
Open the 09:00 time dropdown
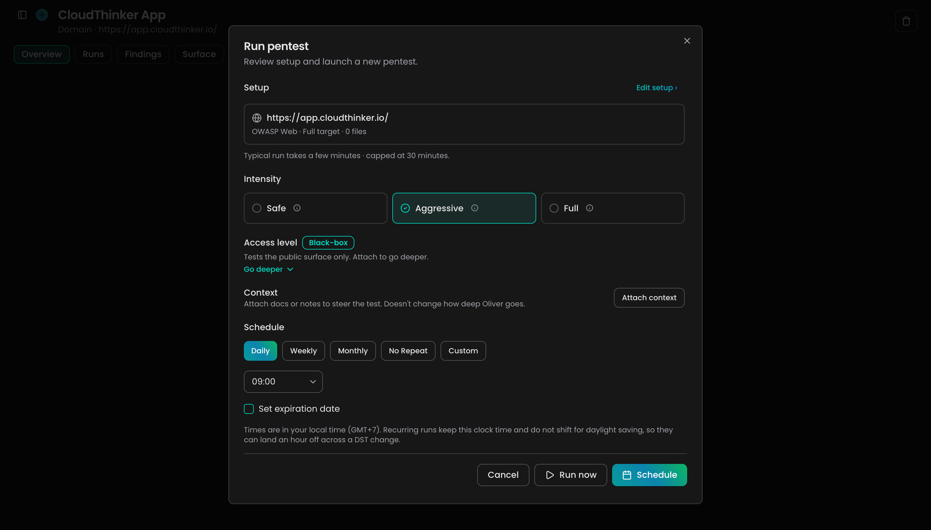pyautogui.click(x=283, y=381)
